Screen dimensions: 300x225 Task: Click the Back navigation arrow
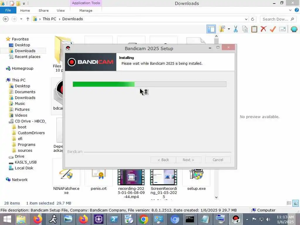pos(6,19)
